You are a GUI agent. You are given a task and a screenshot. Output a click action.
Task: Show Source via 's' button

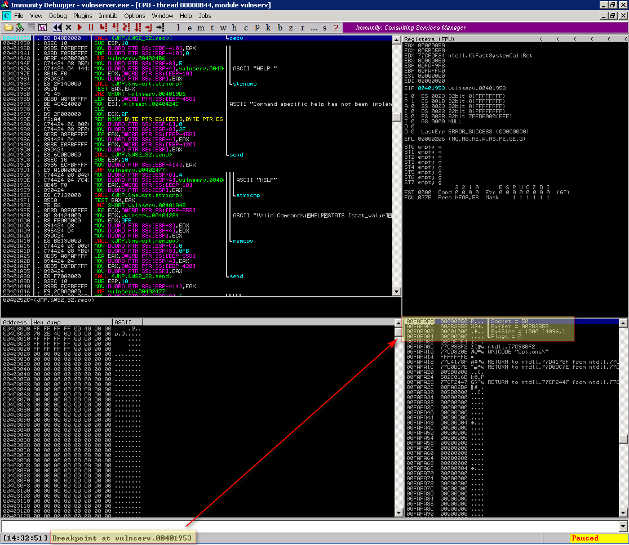click(x=325, y=27)
